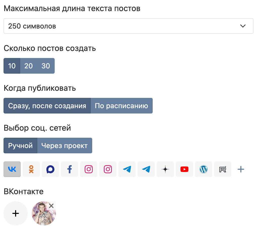Click the plus icon after the network icons
This screenshot has height=229, width=257.
pos(241,169)
